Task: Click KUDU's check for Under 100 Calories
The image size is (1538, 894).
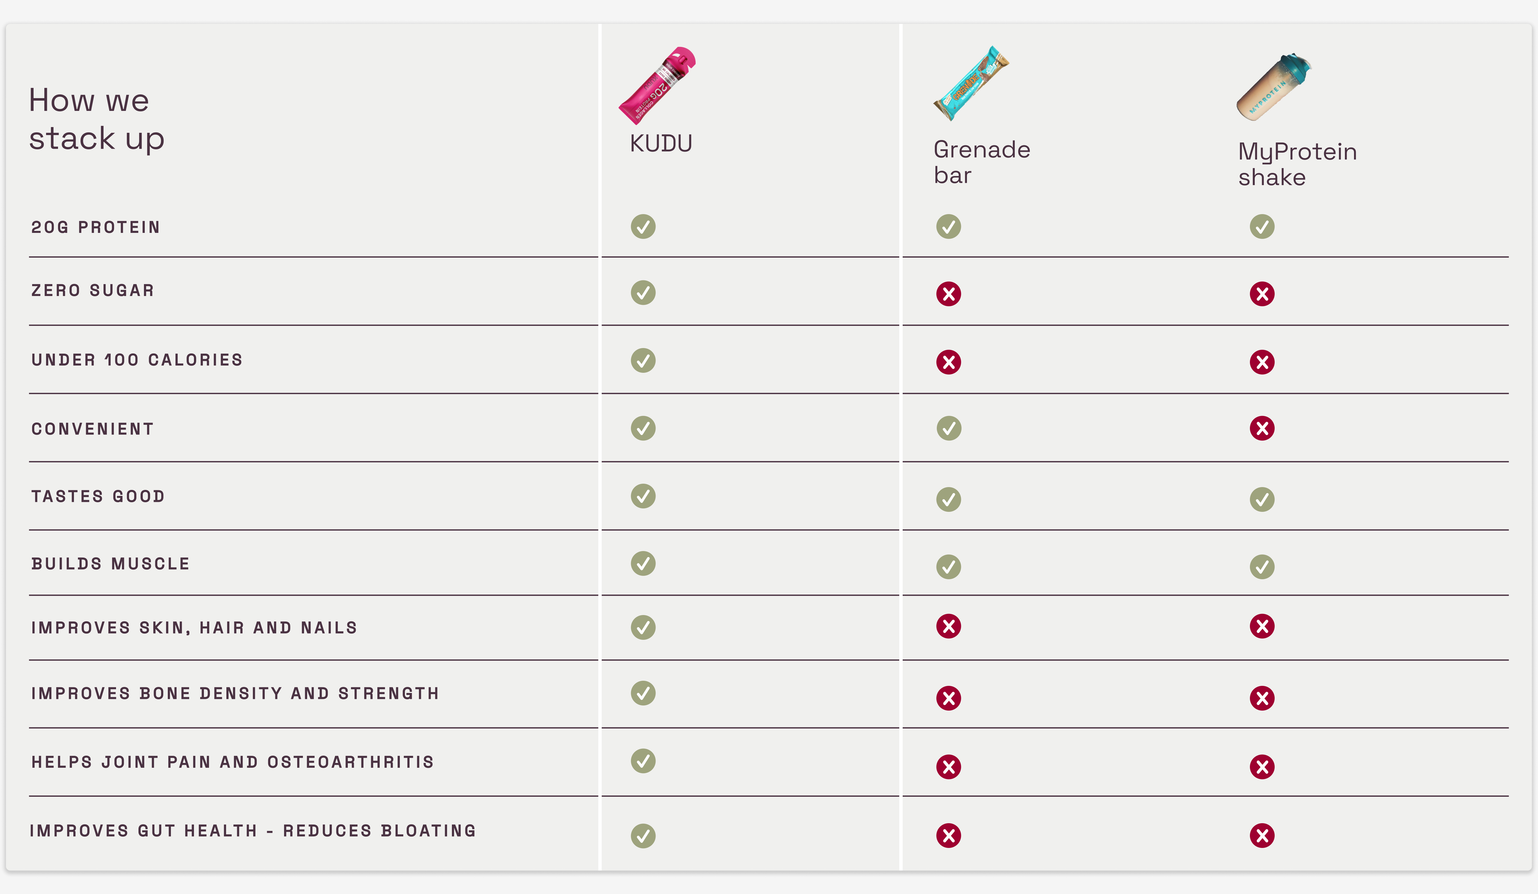Action: [x=643, y=361]
